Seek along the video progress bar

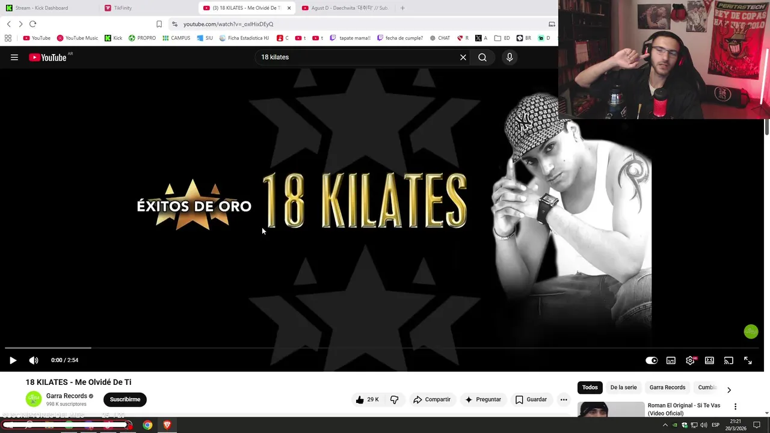pyautogui.click(x=382, y=348)
